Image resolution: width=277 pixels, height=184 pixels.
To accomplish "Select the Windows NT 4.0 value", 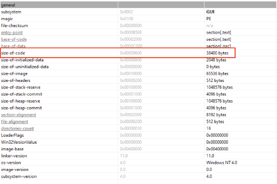I will (x=221, y=163).
